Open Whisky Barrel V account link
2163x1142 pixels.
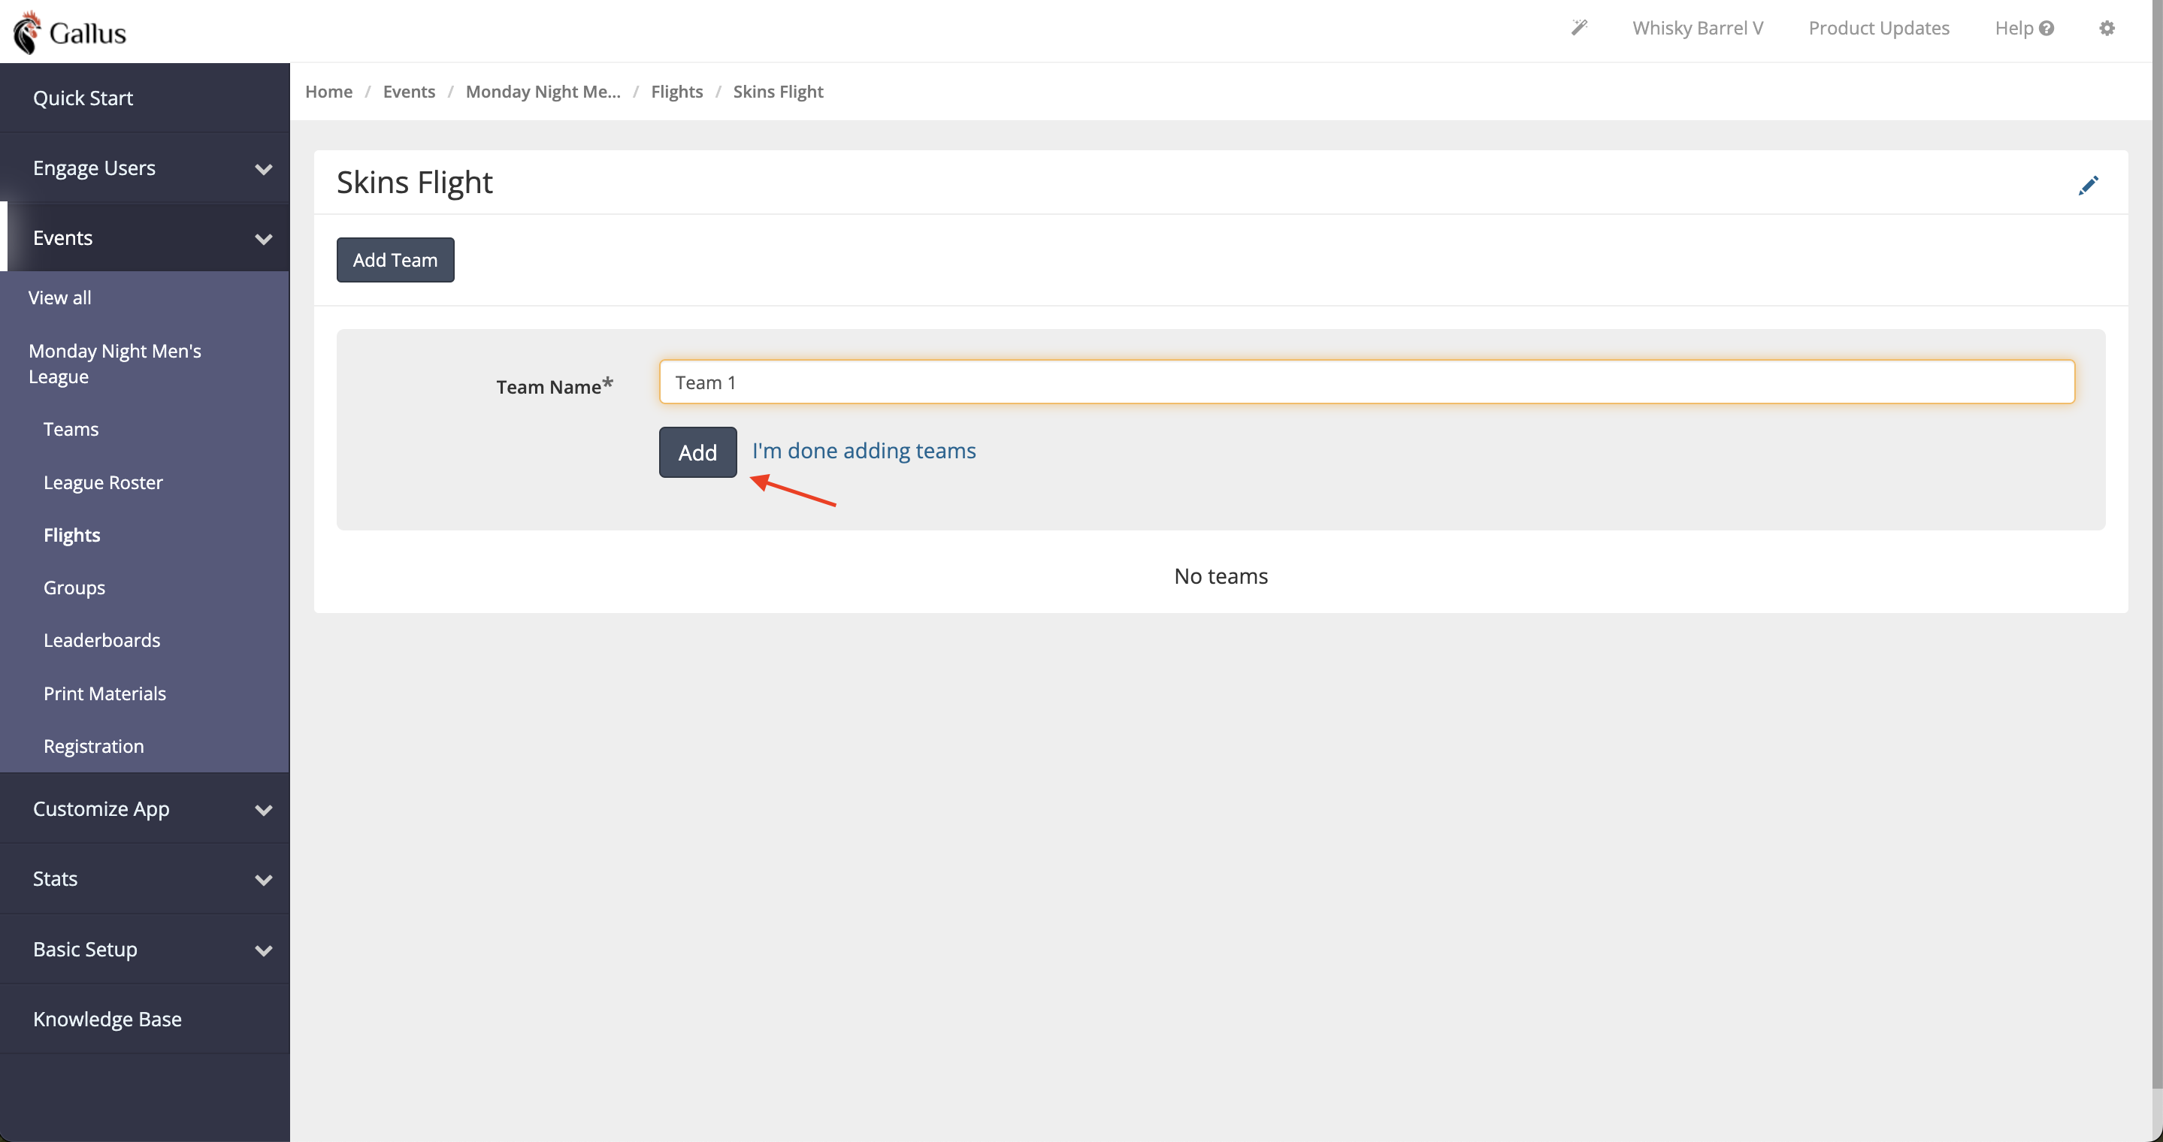[1698, 28]
